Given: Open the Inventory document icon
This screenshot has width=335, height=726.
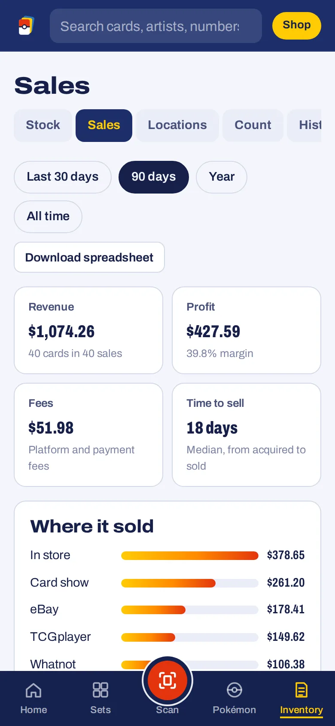Looking at the screenshot, I should tap(301, 690).
